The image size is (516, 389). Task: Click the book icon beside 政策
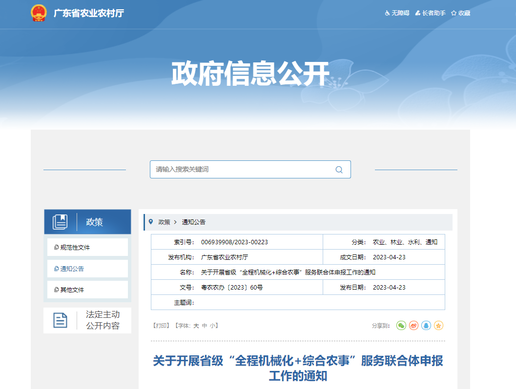(x=60, y=221)
